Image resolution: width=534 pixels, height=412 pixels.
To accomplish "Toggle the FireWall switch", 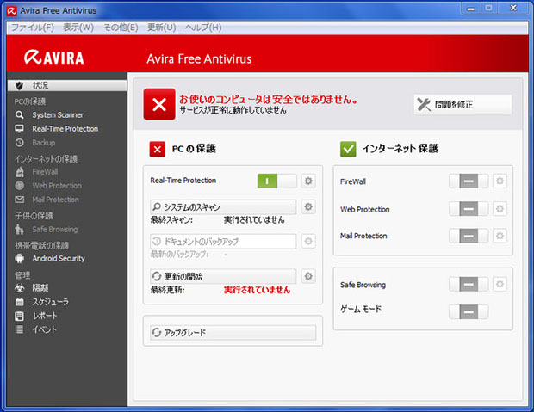I will click(469, 181).
